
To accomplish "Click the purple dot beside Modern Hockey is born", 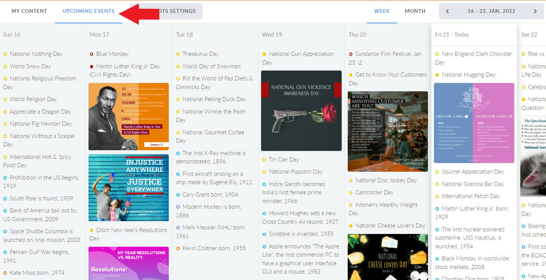I will point(178,207).
